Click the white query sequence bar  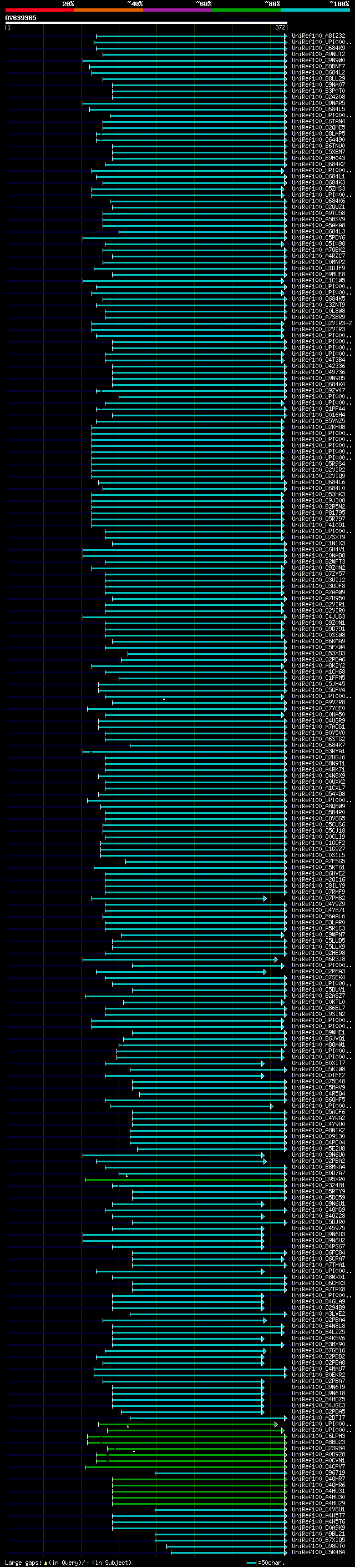click(x=146, y=22)
